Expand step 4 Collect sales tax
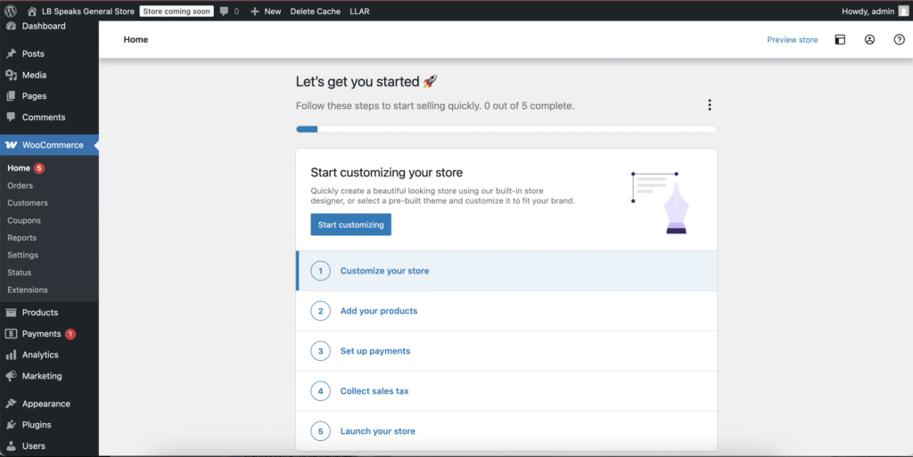913x457 pixels. point(374,391)
